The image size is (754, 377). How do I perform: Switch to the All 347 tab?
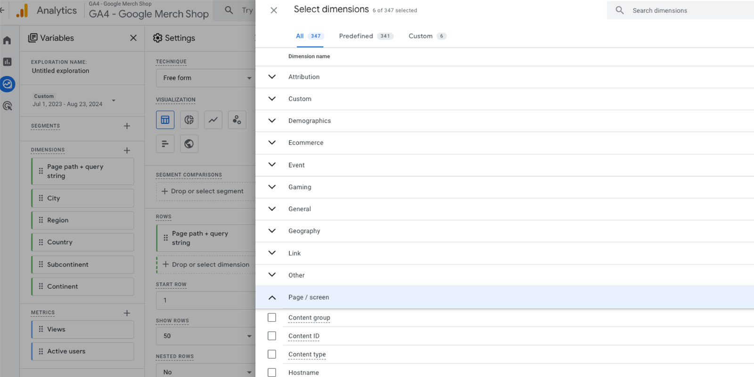pos(310,36)
